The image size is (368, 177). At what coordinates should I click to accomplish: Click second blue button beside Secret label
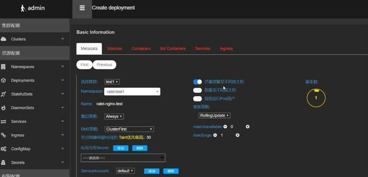(x=139, y=148)
